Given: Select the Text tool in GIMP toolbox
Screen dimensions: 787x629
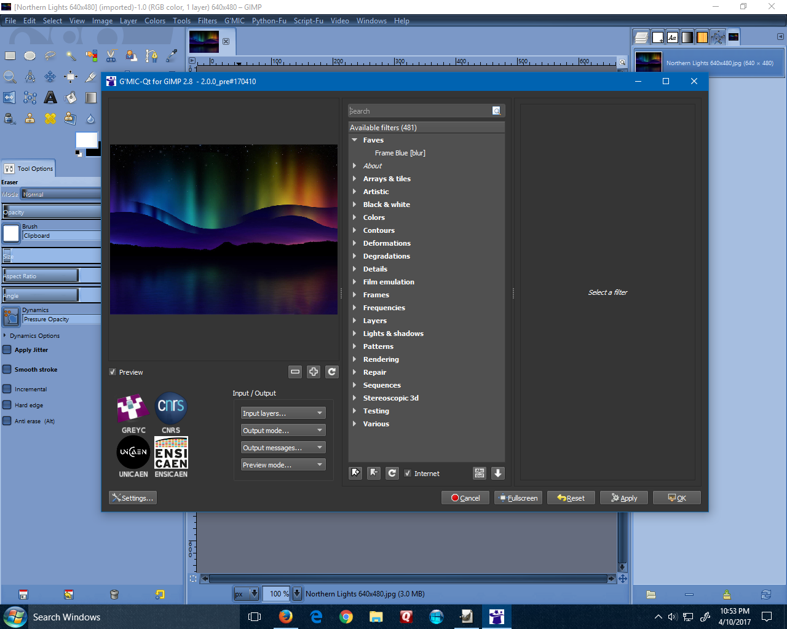Looking at the screenshot, I should coord(50,97).
